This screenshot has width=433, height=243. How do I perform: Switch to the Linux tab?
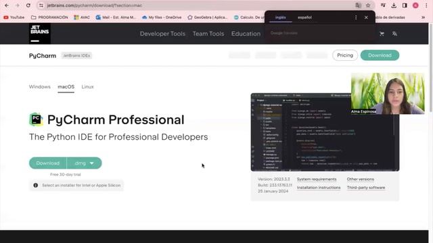tap(87, 87)
